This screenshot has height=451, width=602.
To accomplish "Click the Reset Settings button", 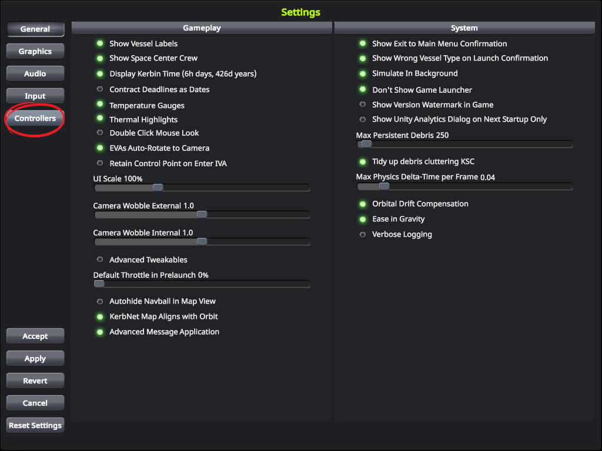I will [35, 426].
